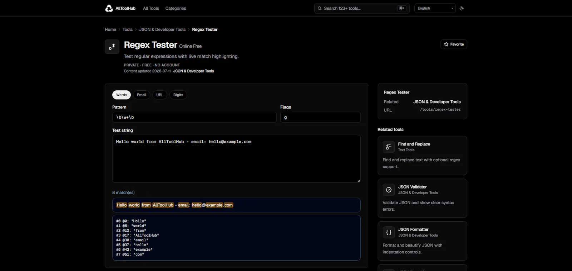The width and height of the screenshot is (572, 271).
Task: Click the Find and Replace tool icon
Action: 389,147
